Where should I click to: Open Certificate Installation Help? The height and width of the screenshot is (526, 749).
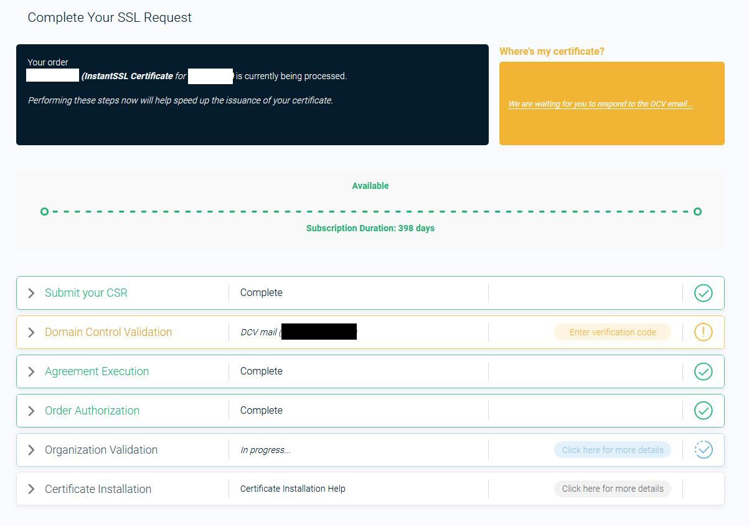291,489
